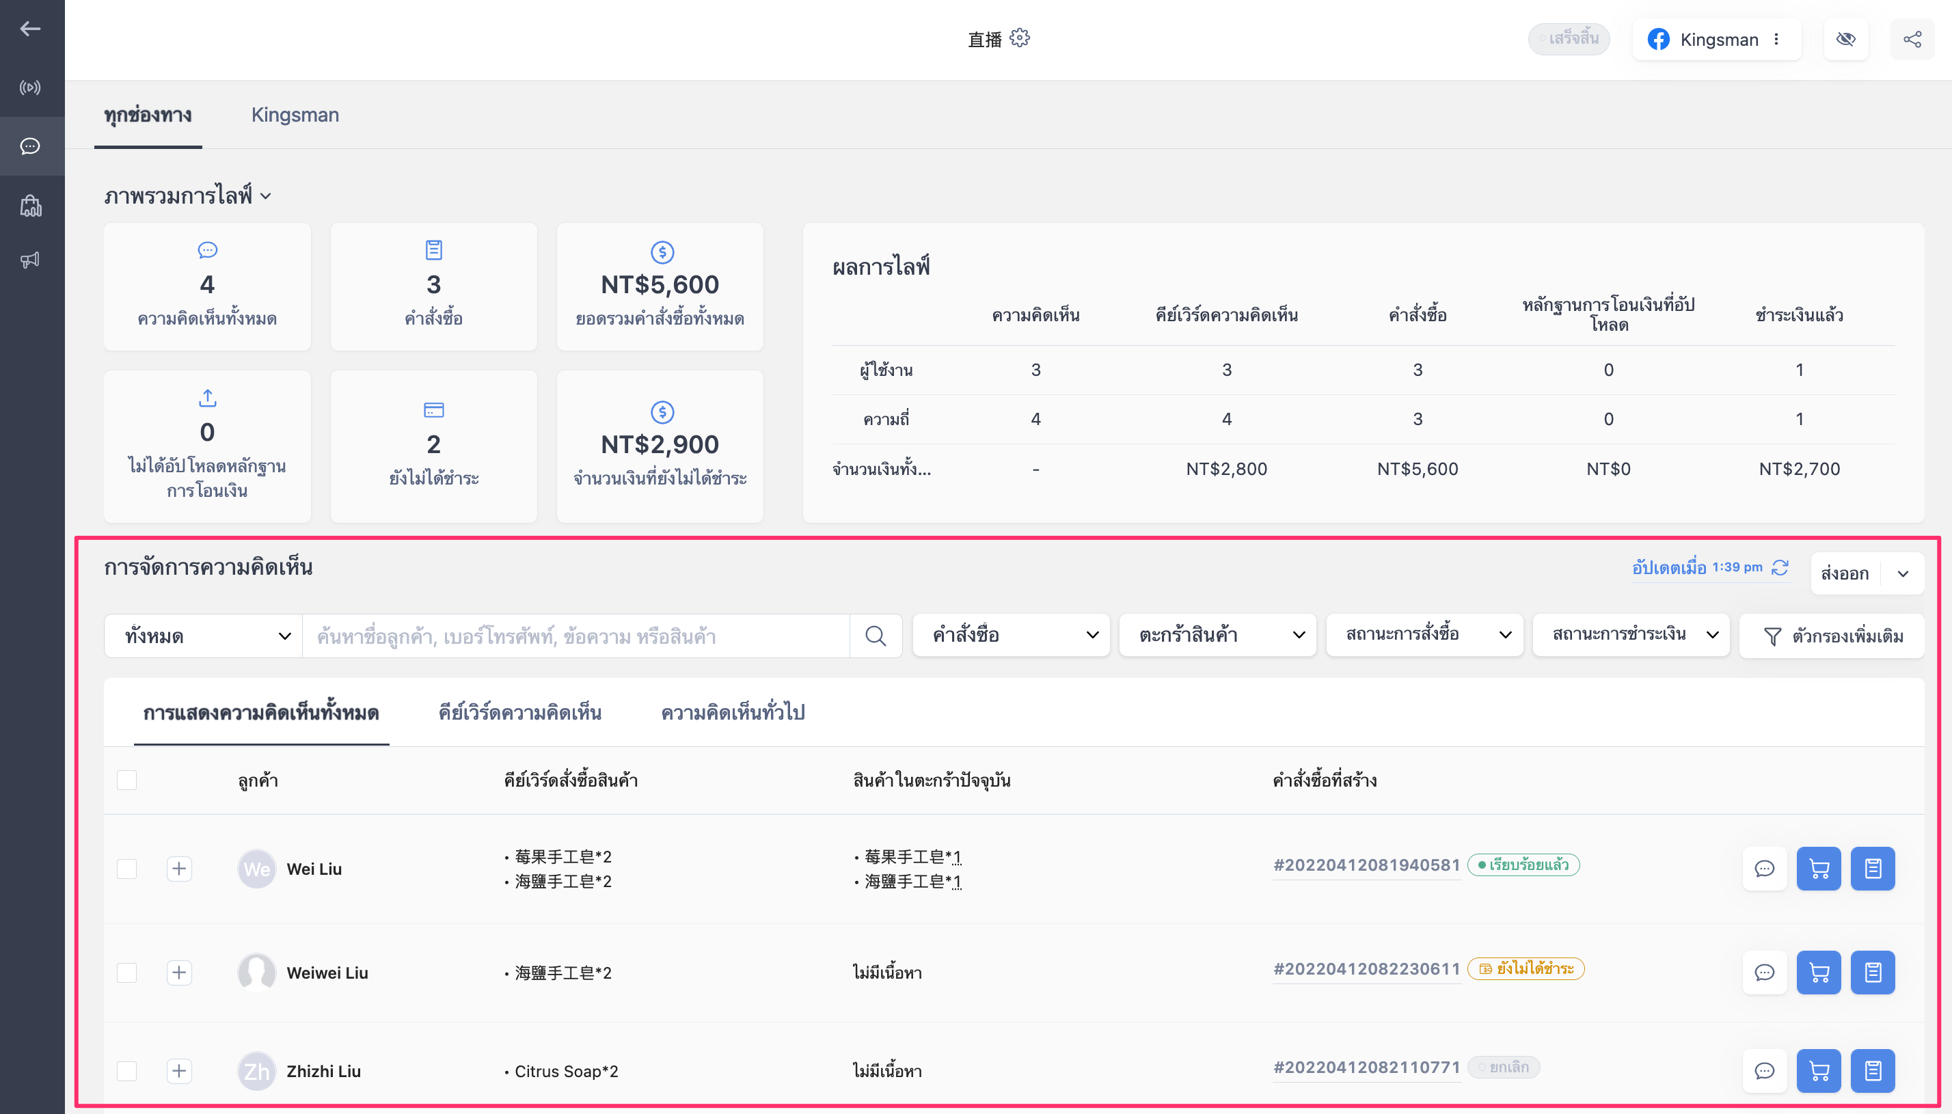Open the คำสั่งซื้อ filter dropdown
The image size is (1952, 1114).
(x=1011, y=635)
